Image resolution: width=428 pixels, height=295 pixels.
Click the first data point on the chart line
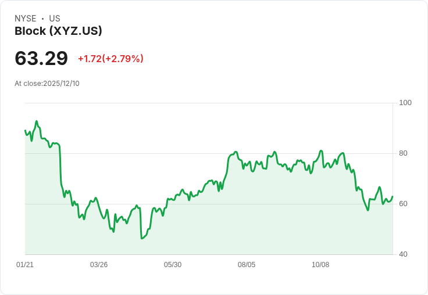click(x=25, y=131)
